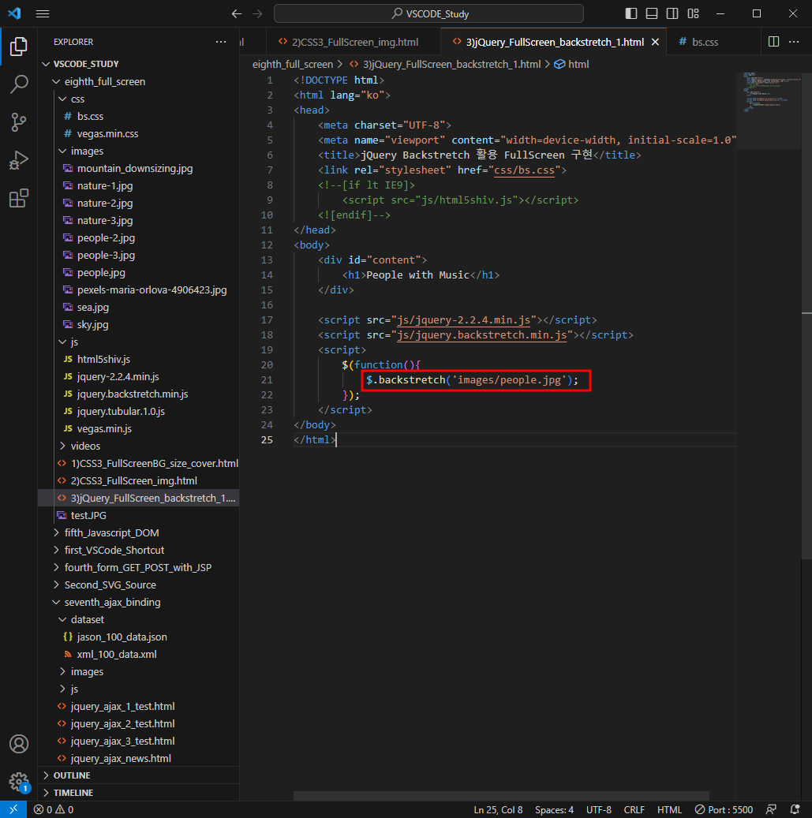Open notifications bell in status bar
The height and width of the screenshot is (818, 812).
click(795, 809)
